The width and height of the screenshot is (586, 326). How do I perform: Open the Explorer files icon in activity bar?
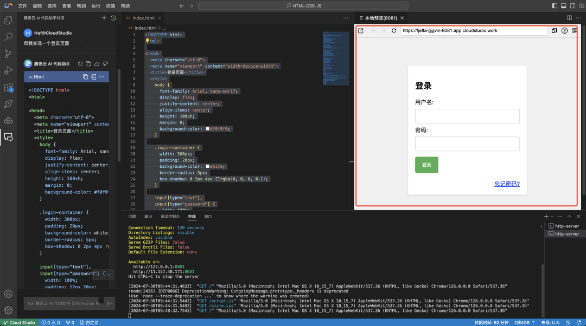[x=8, y=20]
